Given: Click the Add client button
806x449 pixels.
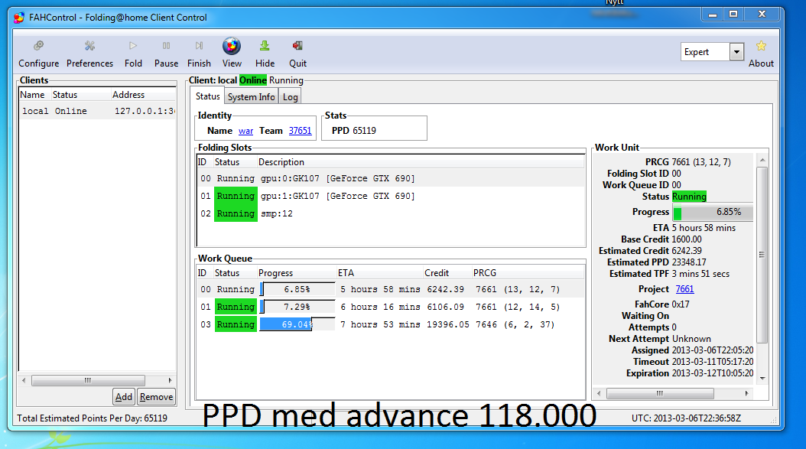Looking at the screenshot, I should click(123, 396).
